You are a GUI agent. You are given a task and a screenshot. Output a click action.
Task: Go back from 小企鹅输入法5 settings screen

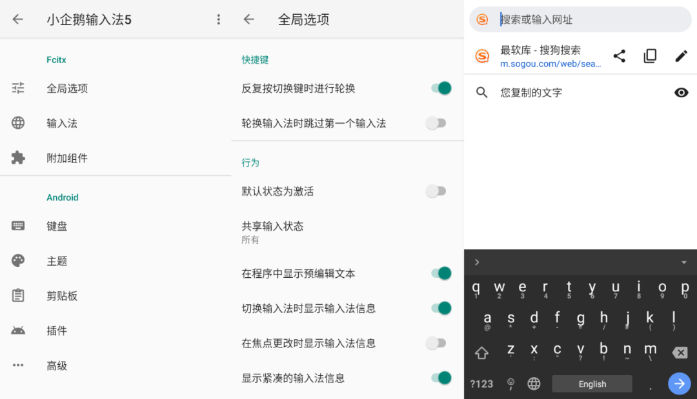coord(18,19)
